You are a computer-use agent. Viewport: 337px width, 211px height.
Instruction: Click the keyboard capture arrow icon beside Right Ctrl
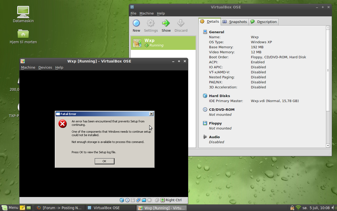pyautogui.click(x=163, y=200)
